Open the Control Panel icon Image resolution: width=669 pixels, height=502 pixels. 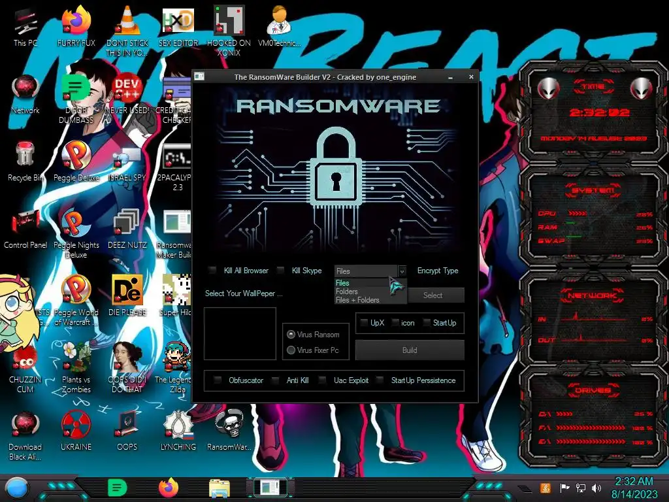[x=25, y=229]
